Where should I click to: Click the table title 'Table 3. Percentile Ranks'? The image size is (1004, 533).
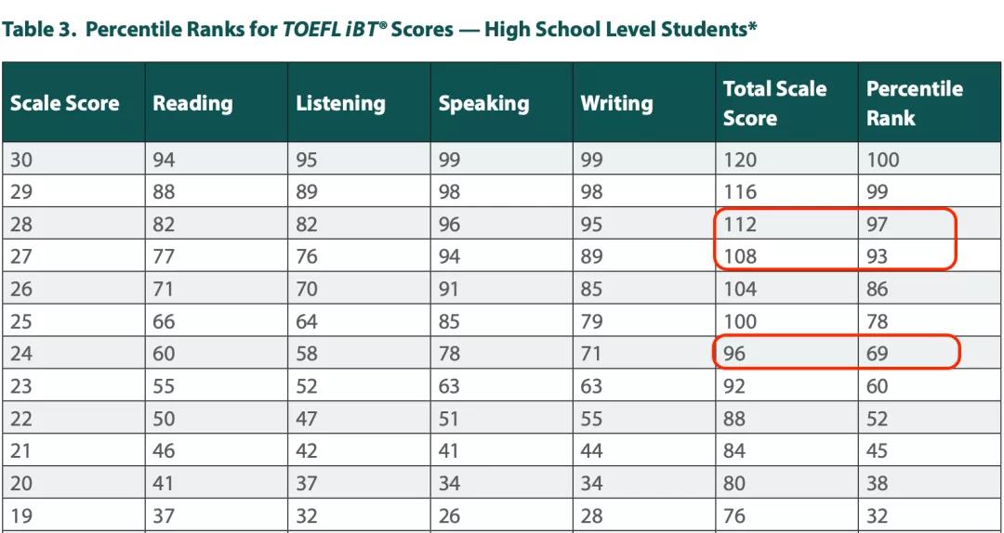pos(379,29)
